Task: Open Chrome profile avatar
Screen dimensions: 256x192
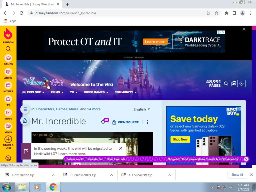Action: 242,13
